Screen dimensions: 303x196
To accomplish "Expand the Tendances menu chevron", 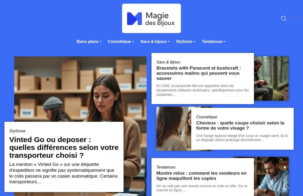I will [x=225, y=42].
